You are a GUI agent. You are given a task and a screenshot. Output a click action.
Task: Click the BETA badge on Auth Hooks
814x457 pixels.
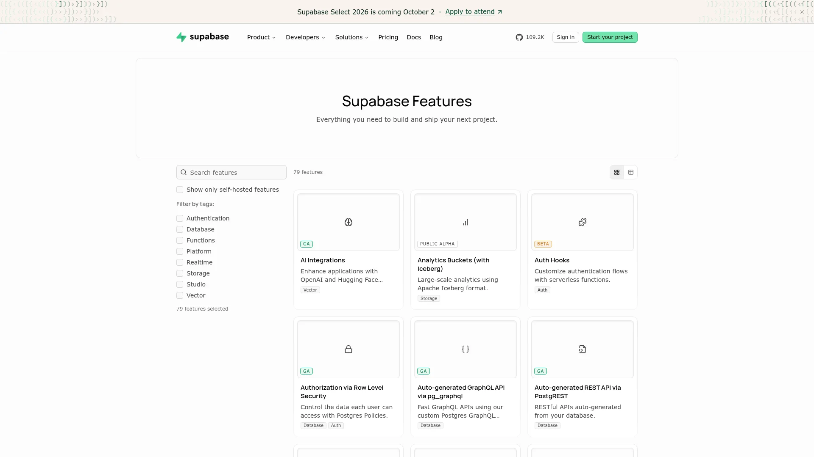point(543,244)
